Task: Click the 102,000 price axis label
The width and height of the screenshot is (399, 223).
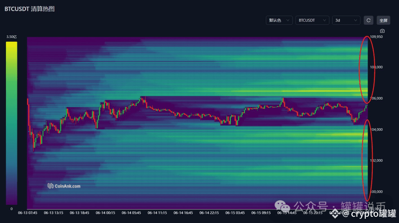Action: 376,160
